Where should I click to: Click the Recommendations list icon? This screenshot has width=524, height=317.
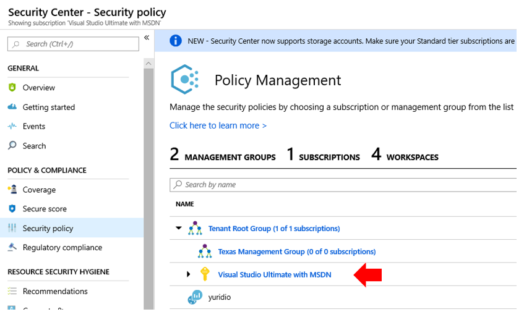tap(12, 292)
